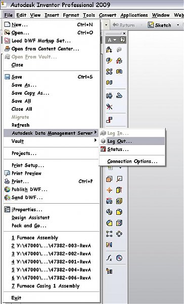This screenshot has width=184, height=304.
Task: Click the Print Preview icon
Action: [x=7, y=173]
